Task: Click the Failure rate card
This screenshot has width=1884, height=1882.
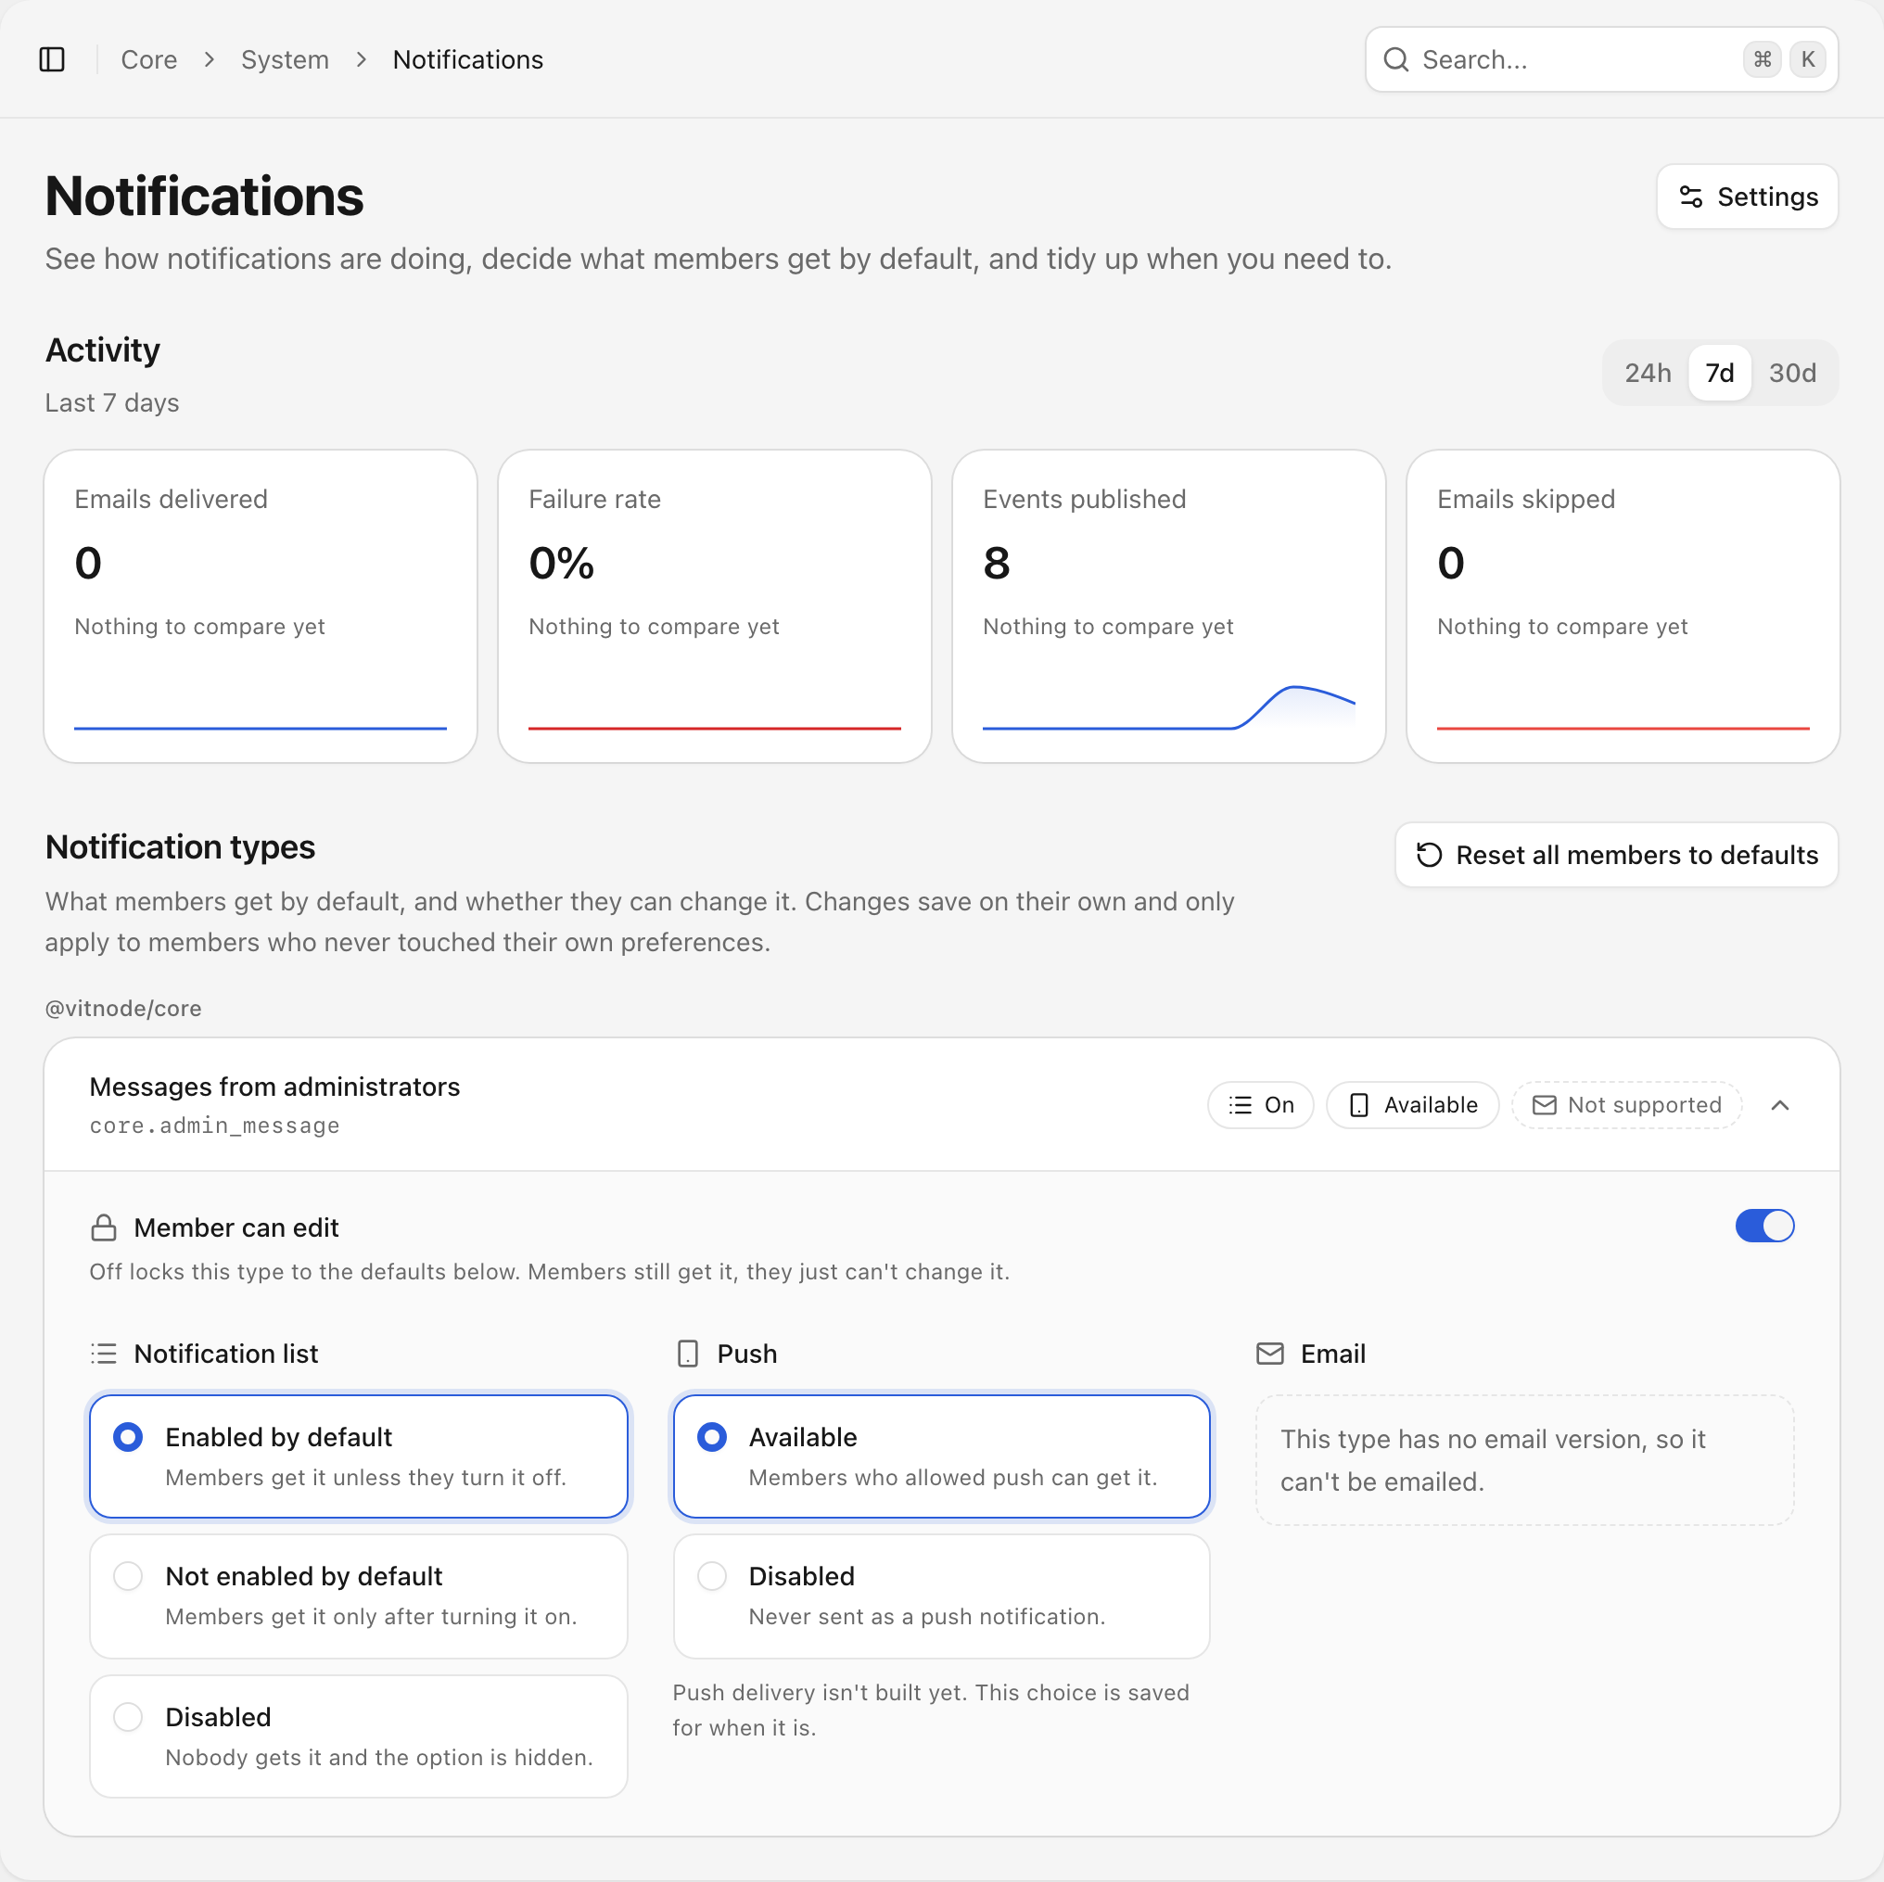Action: tap(714, 605)
